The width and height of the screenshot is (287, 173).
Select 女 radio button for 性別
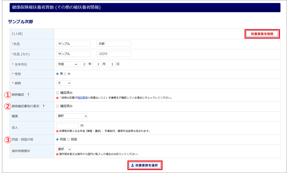tap(65, 74)
